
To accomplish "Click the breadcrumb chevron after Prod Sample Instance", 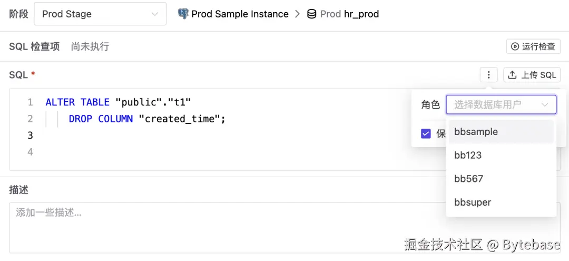I will coord(298,14).
